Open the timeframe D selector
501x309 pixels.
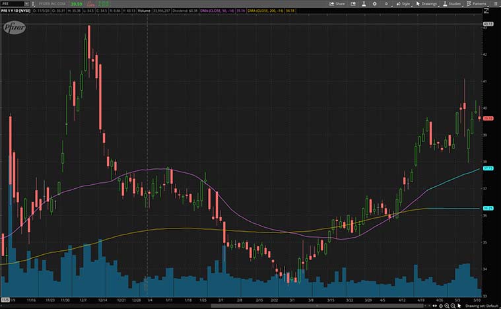tap(387, 4)
